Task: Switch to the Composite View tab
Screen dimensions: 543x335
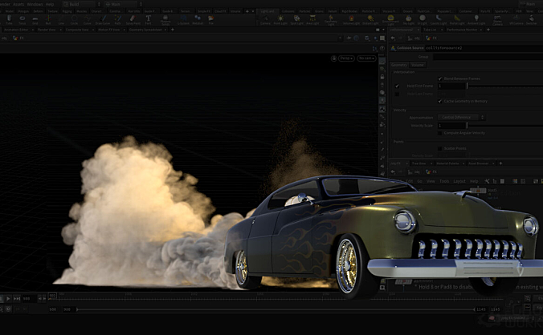Action: [77, 30]
